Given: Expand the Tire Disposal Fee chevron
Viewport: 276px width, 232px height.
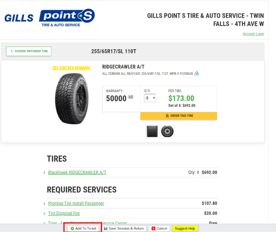Looking at the screenshot, I should click(x=45, y=214).
